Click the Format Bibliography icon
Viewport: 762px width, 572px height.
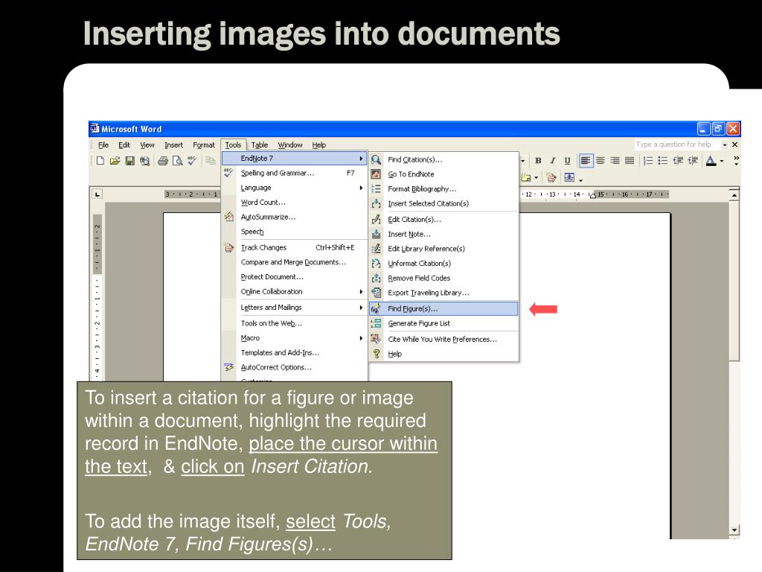(376, 188)
